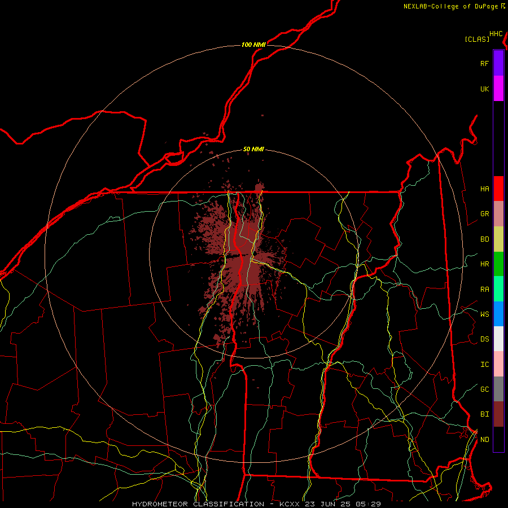This screenshot has width=508, height=508.
Task: Click the RA legend label
Action: [484, 289]
